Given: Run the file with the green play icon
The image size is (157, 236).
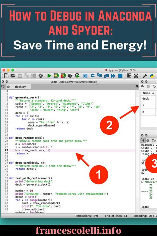Looking at the screenshot, I should (x=49, y=76).
